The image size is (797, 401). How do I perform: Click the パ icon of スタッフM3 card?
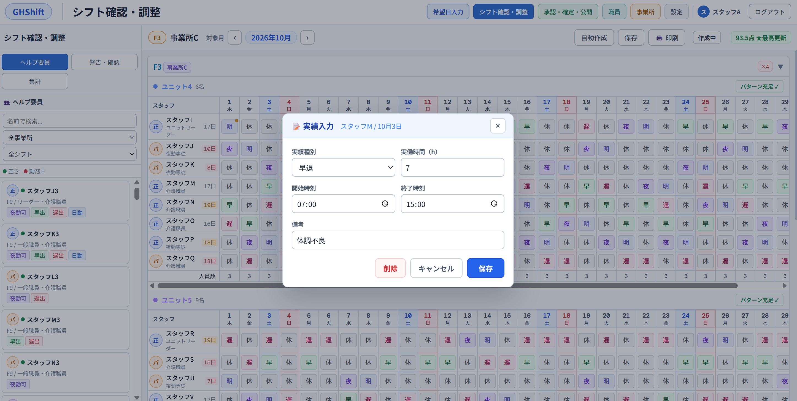click(x=13, y=319)
